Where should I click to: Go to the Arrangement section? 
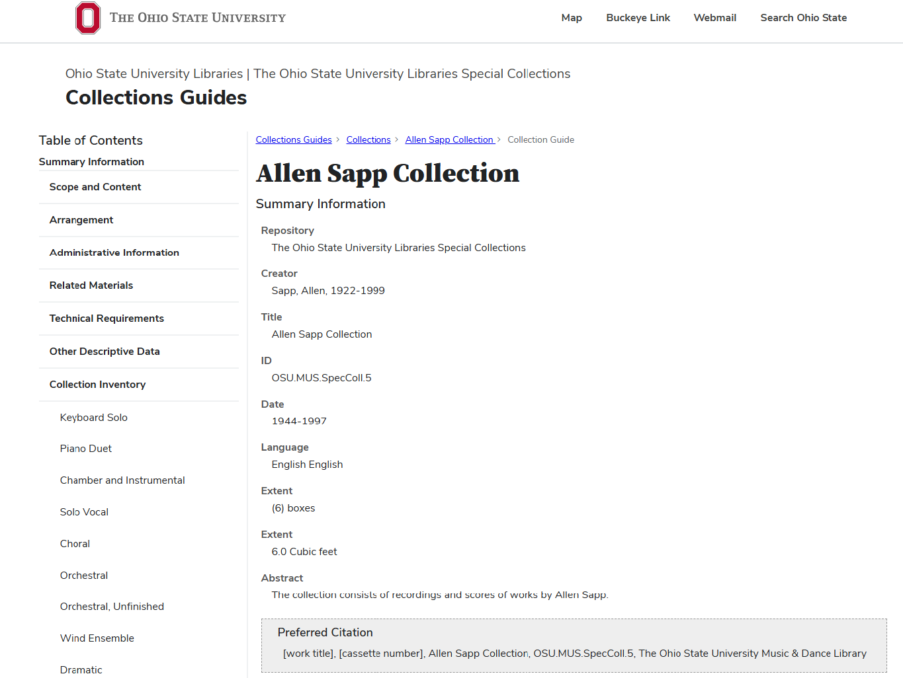81,220
